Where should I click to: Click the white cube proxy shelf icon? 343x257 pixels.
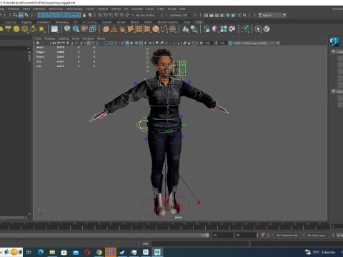click(x=67, y=29)
